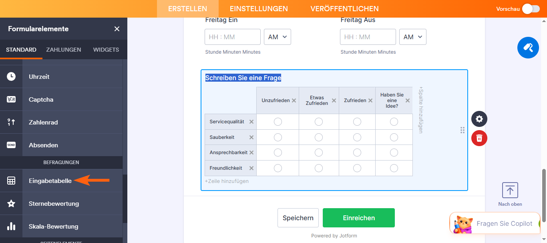Select Etwas Zufrieden for Servicequalität

click(x=319, y=122)
